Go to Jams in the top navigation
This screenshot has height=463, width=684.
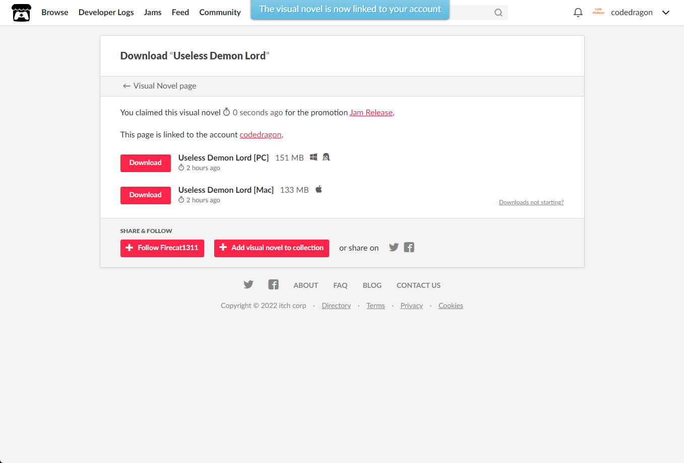pos(153,12)
